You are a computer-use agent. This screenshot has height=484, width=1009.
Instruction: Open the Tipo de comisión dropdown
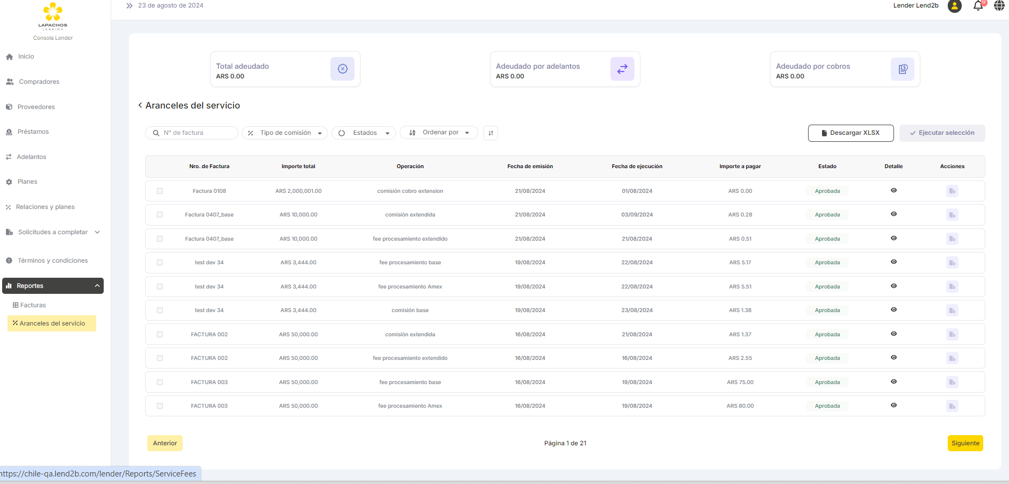[x=285, y=133]
